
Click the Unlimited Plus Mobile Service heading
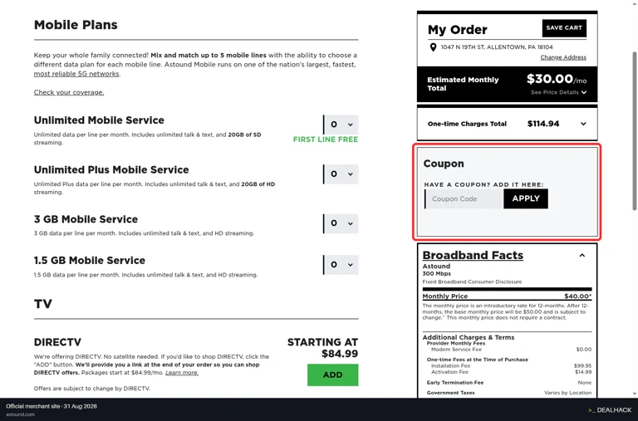[x=111, y=169]
